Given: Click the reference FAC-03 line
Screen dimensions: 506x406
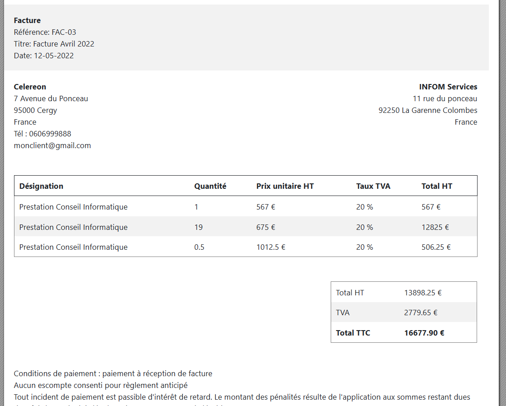Looking at the screenshot, I should click(45, 32).
